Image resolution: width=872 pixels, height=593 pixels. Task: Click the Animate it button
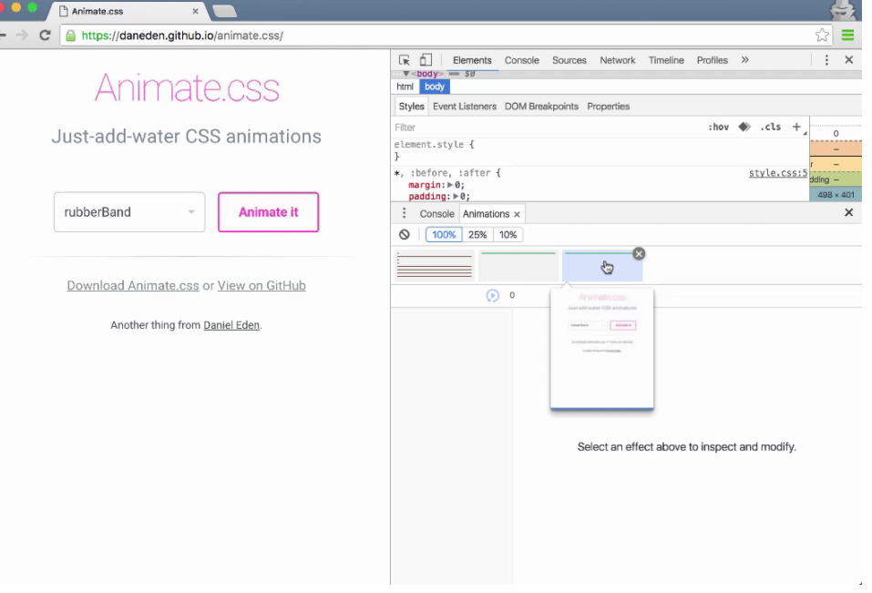268,212
